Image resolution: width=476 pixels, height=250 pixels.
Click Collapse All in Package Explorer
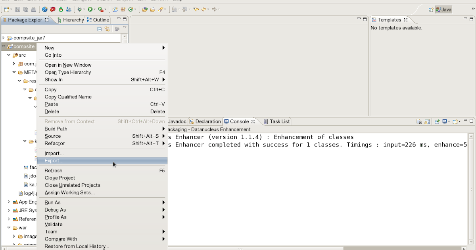100,29
